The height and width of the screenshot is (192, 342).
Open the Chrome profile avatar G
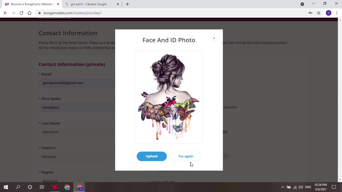[329, 13]
